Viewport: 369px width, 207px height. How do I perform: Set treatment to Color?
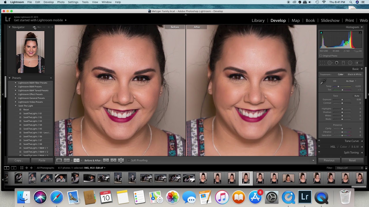click(341, 74)
